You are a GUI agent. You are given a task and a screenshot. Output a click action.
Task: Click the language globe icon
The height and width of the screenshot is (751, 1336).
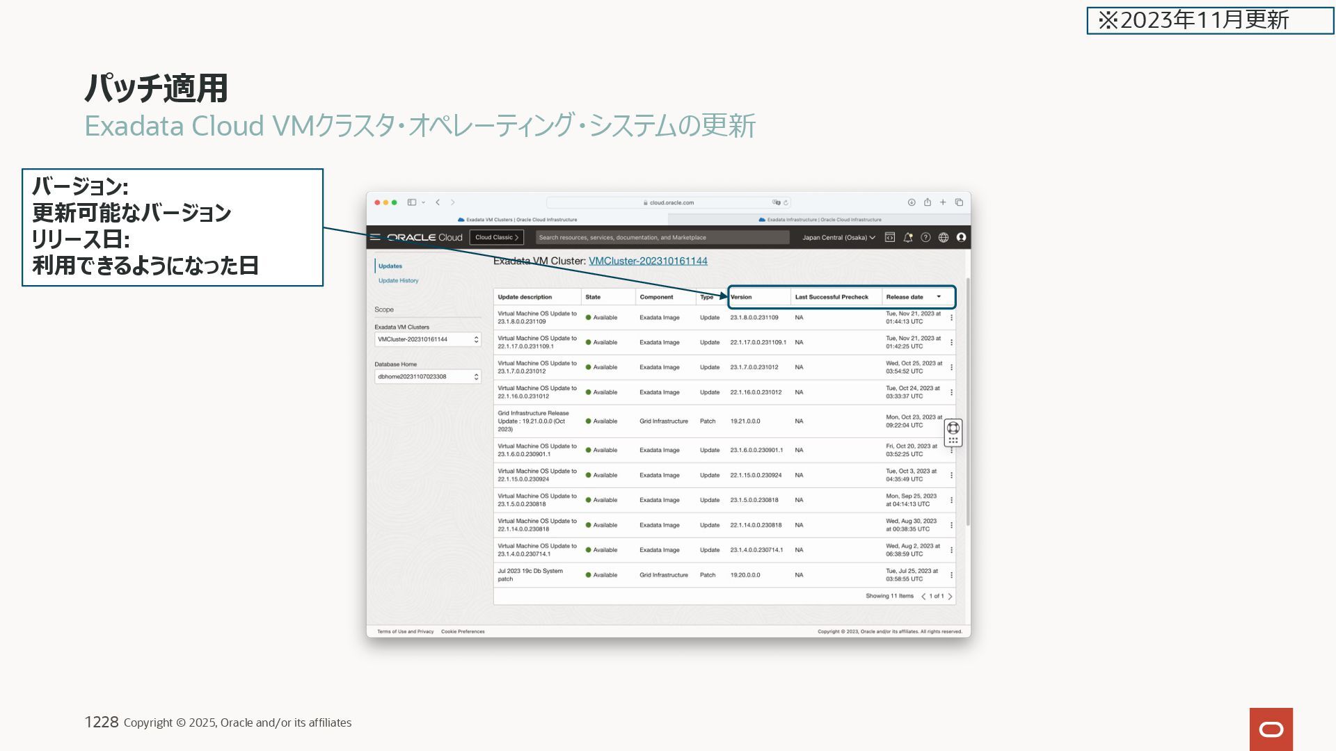point(943,237)
